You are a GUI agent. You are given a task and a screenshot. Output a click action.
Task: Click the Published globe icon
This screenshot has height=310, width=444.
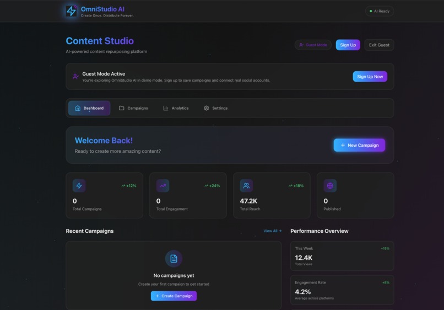[x=330, y=186]
